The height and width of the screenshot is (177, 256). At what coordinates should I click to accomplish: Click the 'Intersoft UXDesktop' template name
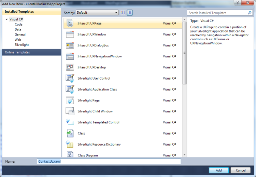pyautogui.click(x=91, y=67)
